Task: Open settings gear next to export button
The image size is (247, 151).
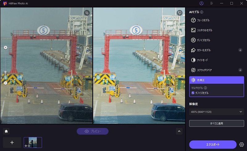Action: point(241,145)
